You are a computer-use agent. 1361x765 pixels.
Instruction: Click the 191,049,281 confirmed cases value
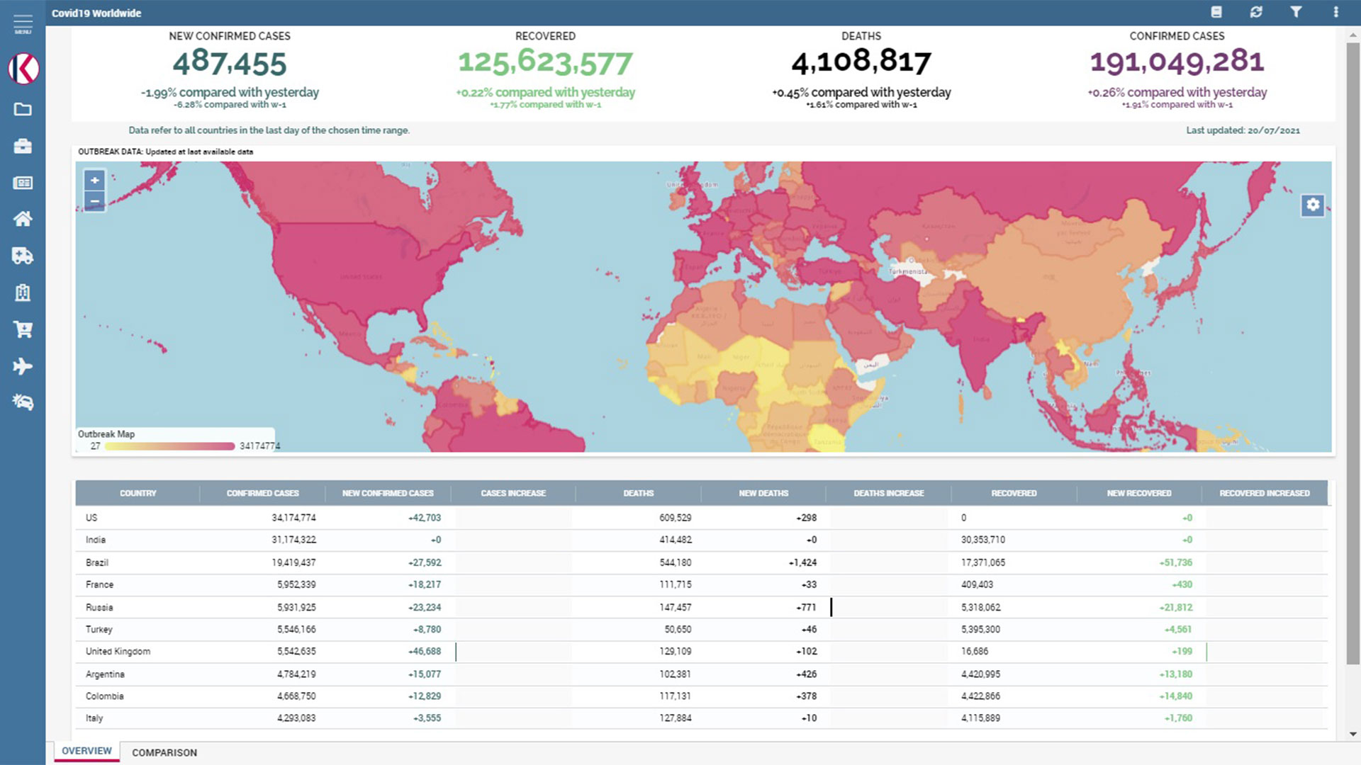(1177, 62)
